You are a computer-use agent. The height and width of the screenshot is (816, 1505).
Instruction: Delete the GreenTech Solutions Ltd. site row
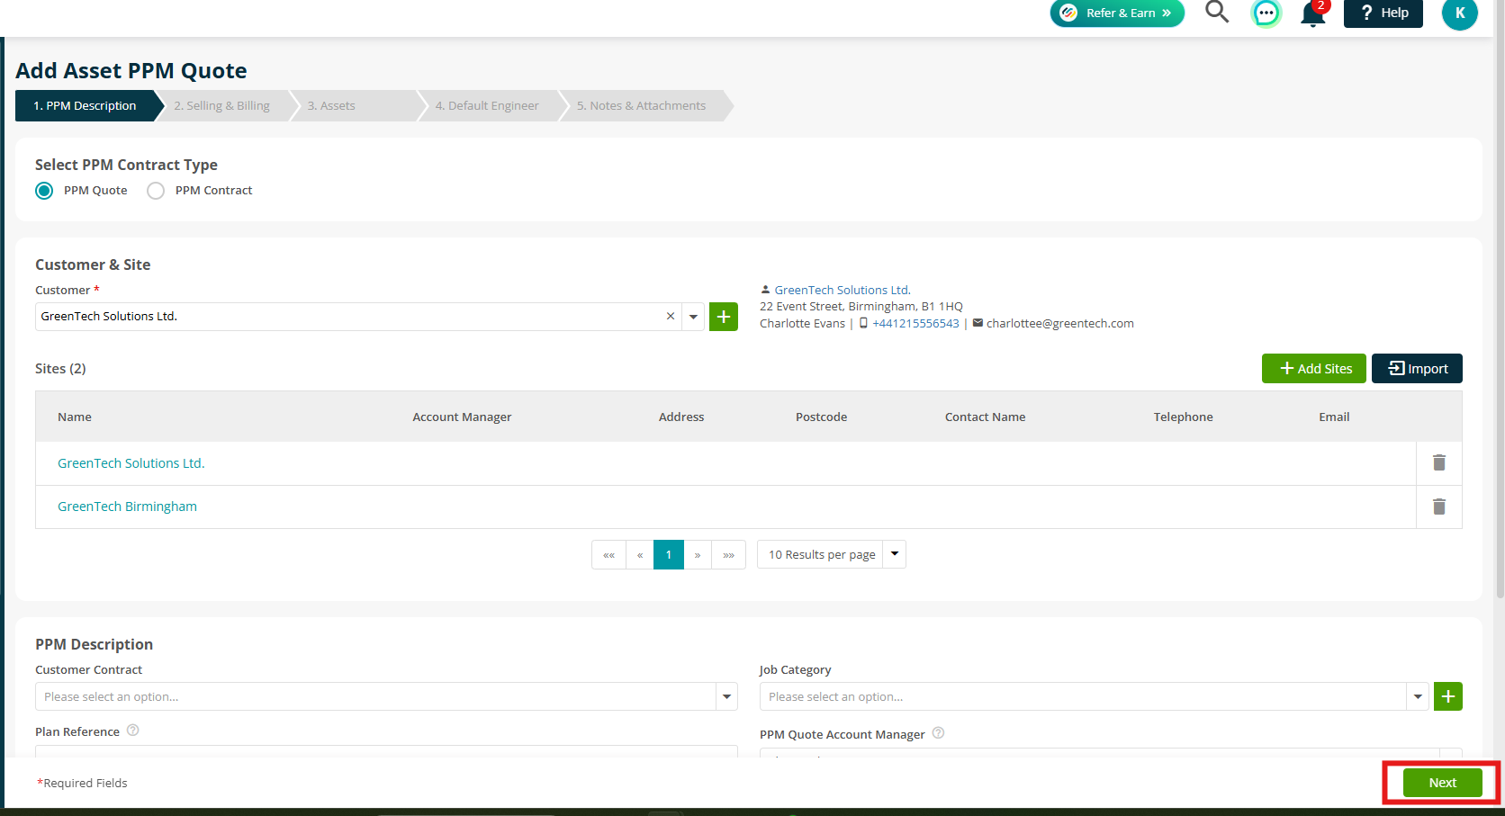coord(1439,462)
